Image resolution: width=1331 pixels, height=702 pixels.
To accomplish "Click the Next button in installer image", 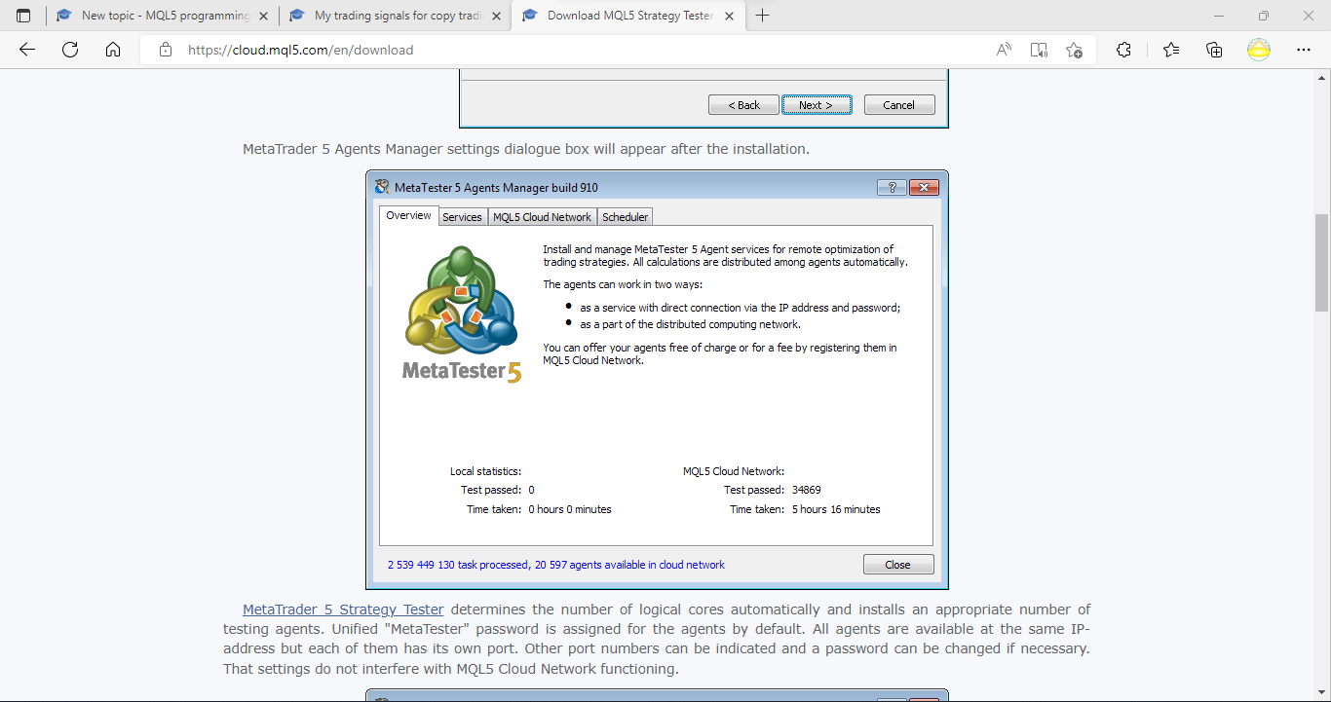I will tap(817, 105).
